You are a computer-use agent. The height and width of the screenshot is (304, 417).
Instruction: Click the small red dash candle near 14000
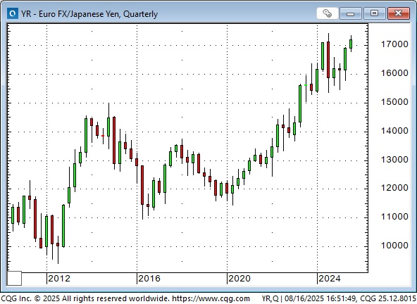103,136
